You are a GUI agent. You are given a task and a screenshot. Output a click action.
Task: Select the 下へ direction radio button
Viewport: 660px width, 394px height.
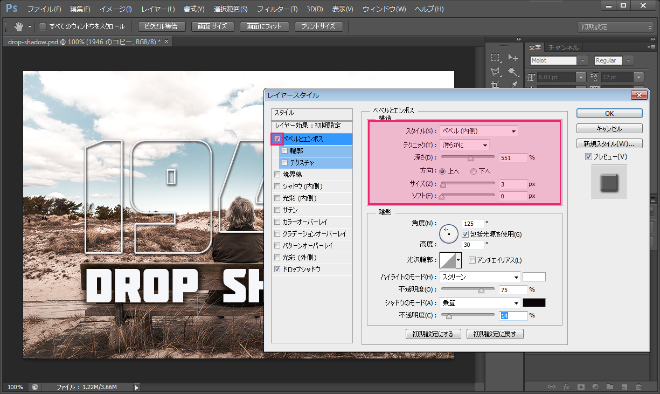(x=474, y=171)
